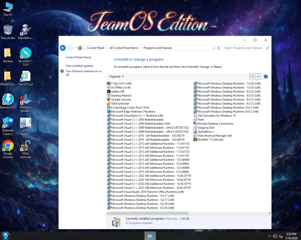Click the search magnifier icon
Image resolution: width=301 pixels, height=240 pixels.
267,48
